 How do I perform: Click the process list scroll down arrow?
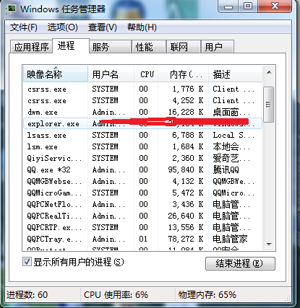click(269, 245)
